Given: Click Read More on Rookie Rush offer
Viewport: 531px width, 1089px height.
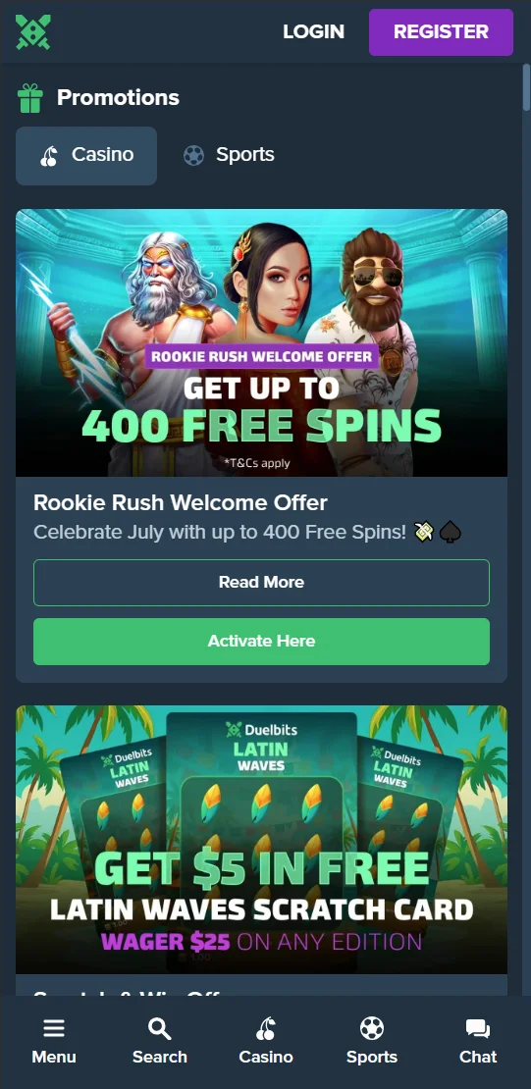Looking at the screenshot, I should click(261, 583).
